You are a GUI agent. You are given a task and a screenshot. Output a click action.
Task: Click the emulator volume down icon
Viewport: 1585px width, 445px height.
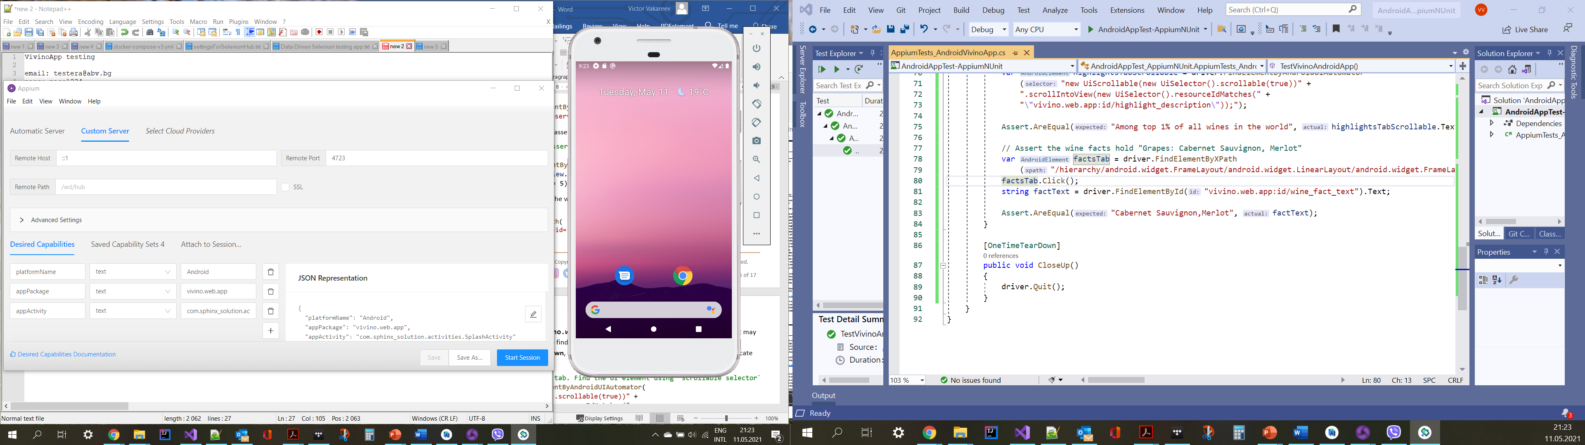coord(757,85)
